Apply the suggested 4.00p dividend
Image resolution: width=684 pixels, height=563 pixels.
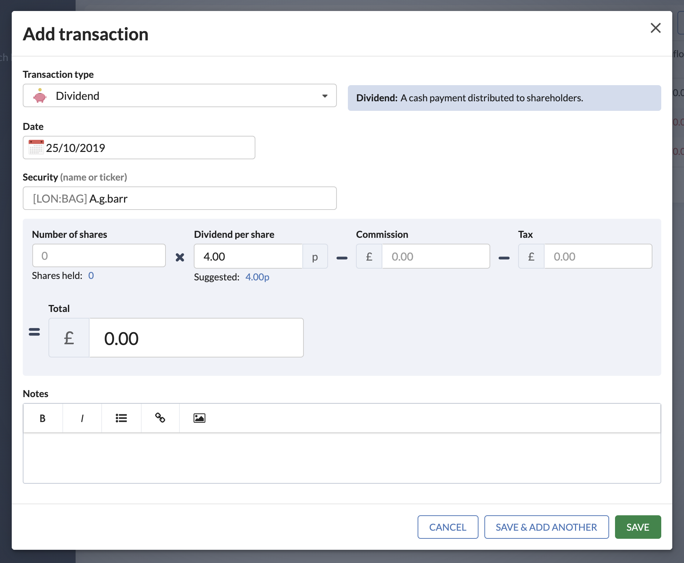coord(257,277)
